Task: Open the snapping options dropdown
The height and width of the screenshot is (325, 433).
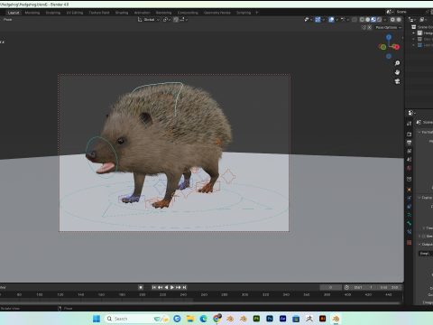Action: tap(183, 20)
